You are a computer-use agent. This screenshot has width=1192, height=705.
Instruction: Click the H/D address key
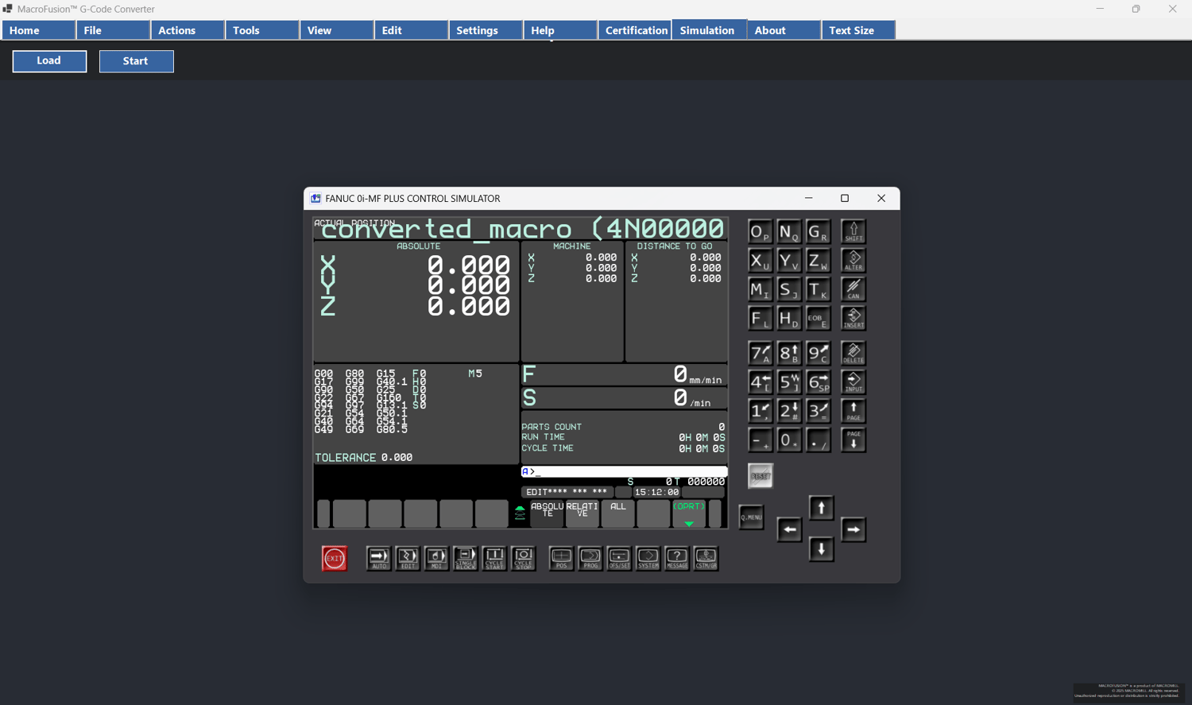(789, 318)
